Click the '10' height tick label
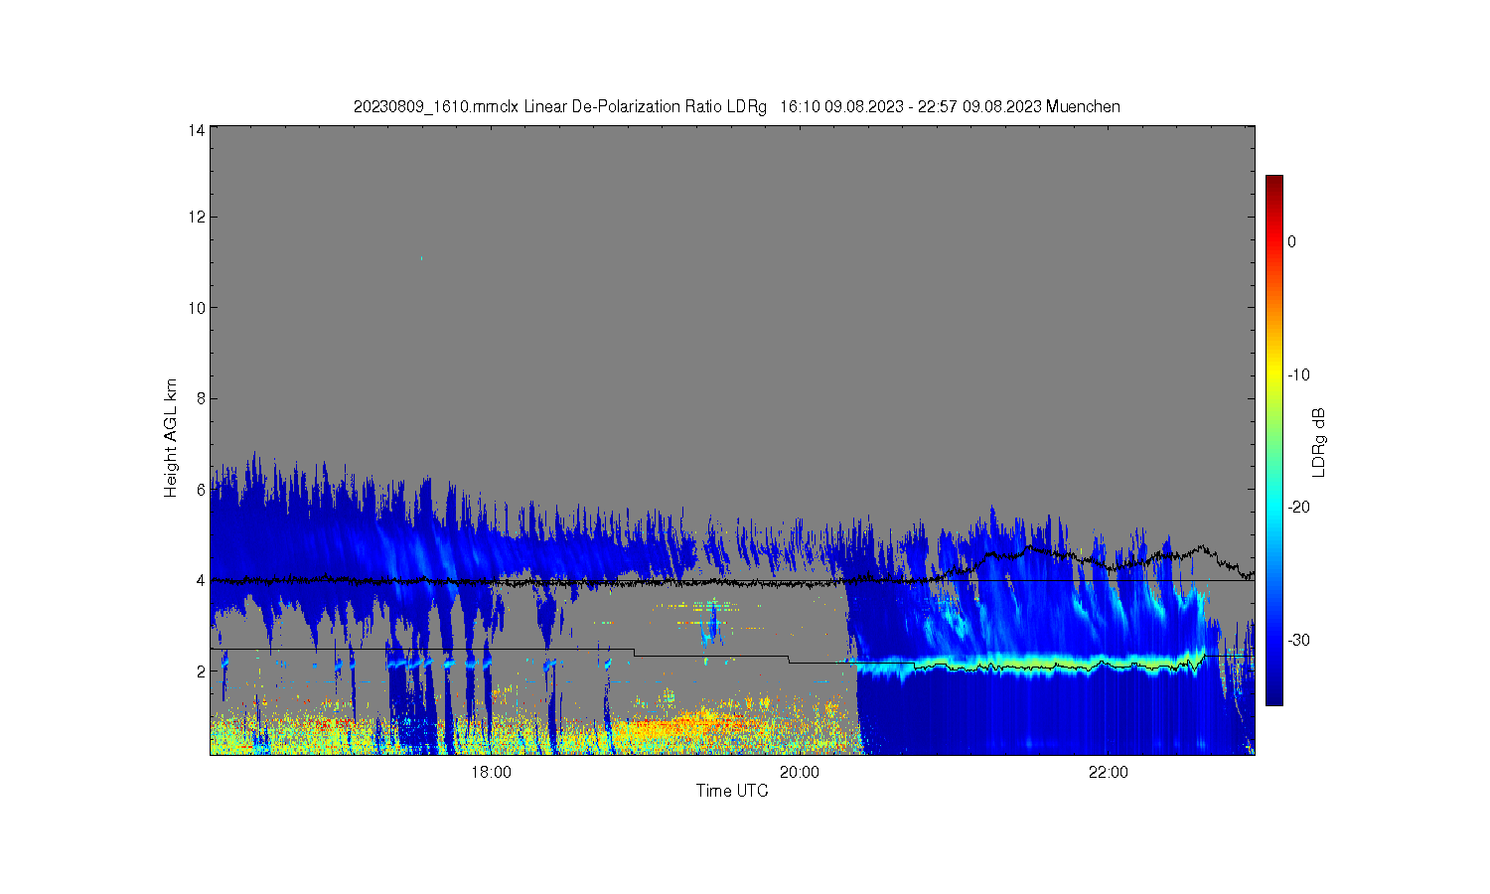 click(x=197, y=308)
